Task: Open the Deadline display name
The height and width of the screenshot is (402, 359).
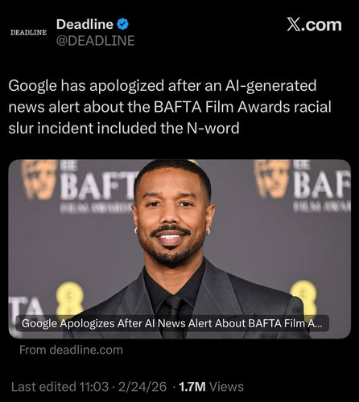Action: pos(85,24)
